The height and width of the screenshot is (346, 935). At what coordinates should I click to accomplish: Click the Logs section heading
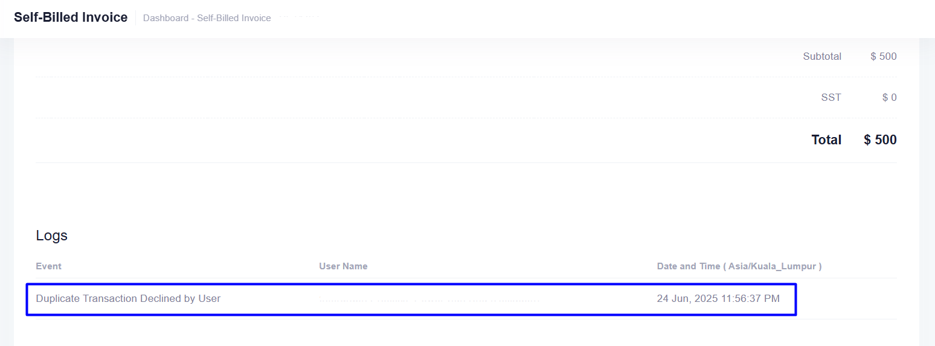(51, 235)
